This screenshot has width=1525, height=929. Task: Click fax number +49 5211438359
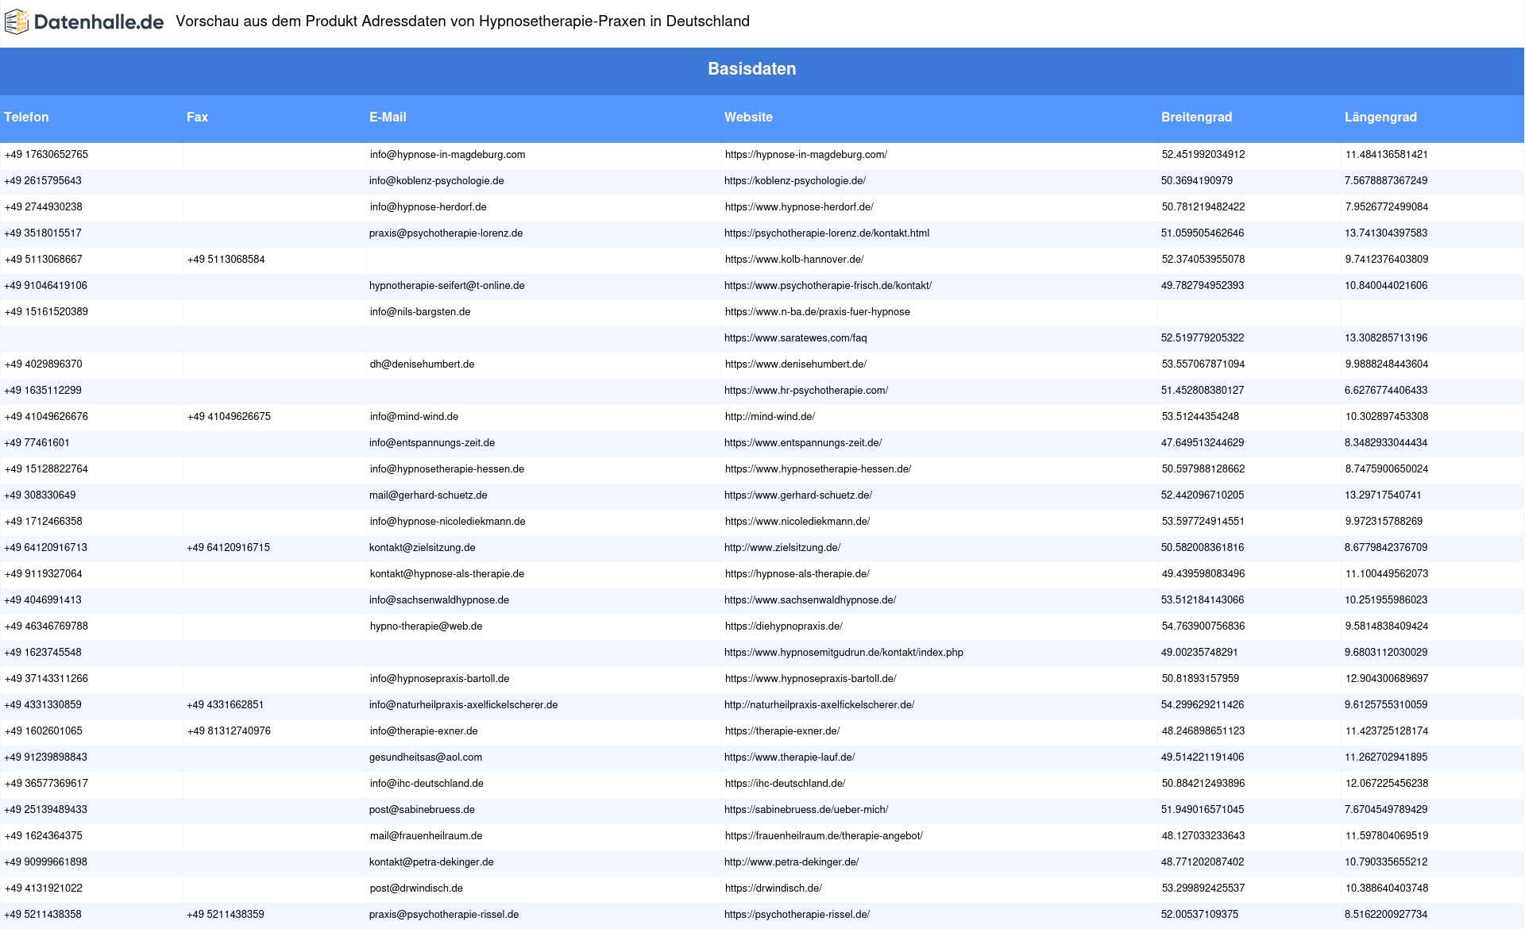pos(226,915)
